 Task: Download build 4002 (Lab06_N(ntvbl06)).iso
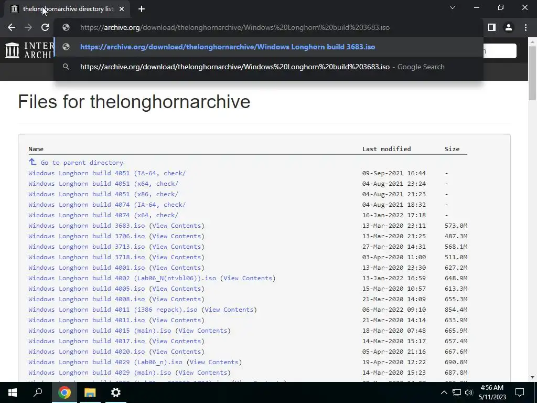[122, 278]
